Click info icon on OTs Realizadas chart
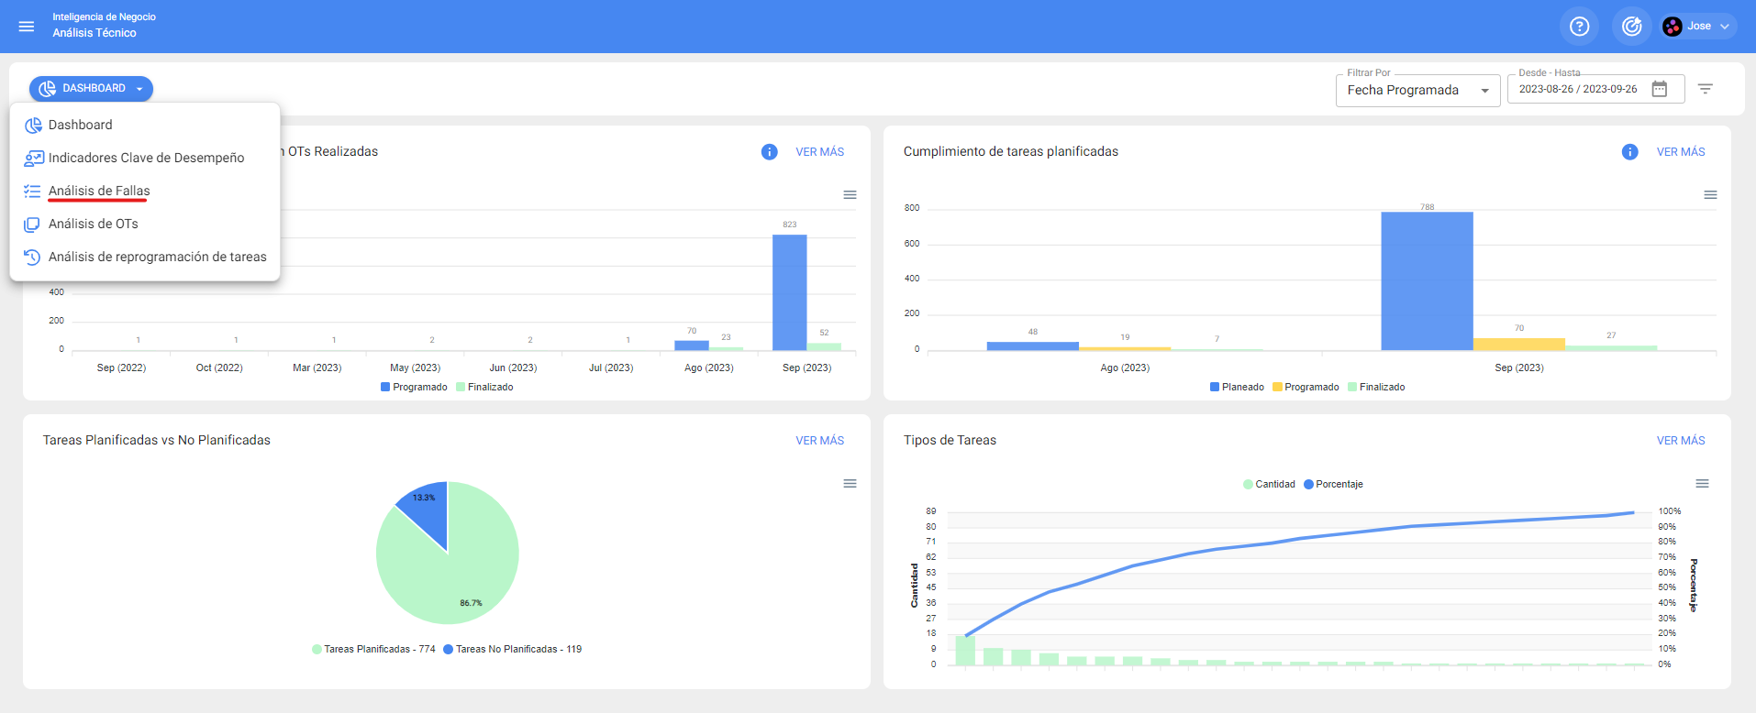1756x713 pixels. (x=769, y=152)
